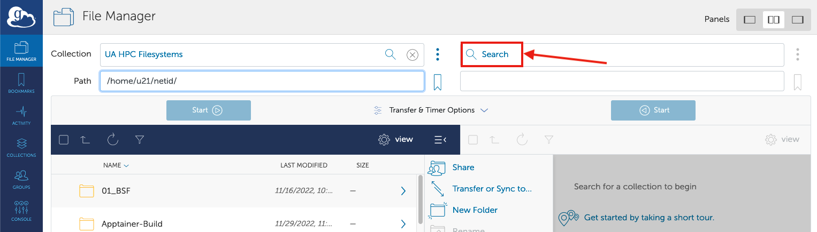Open 01_BSF folder via chevron
Viewport: 817px width, 232px height.
403,191
